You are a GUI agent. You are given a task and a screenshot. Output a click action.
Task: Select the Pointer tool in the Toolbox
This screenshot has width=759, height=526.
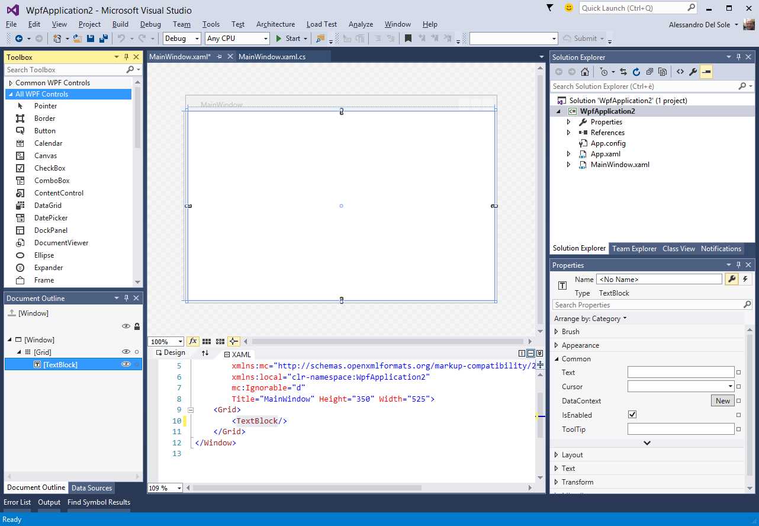point(46,105)
